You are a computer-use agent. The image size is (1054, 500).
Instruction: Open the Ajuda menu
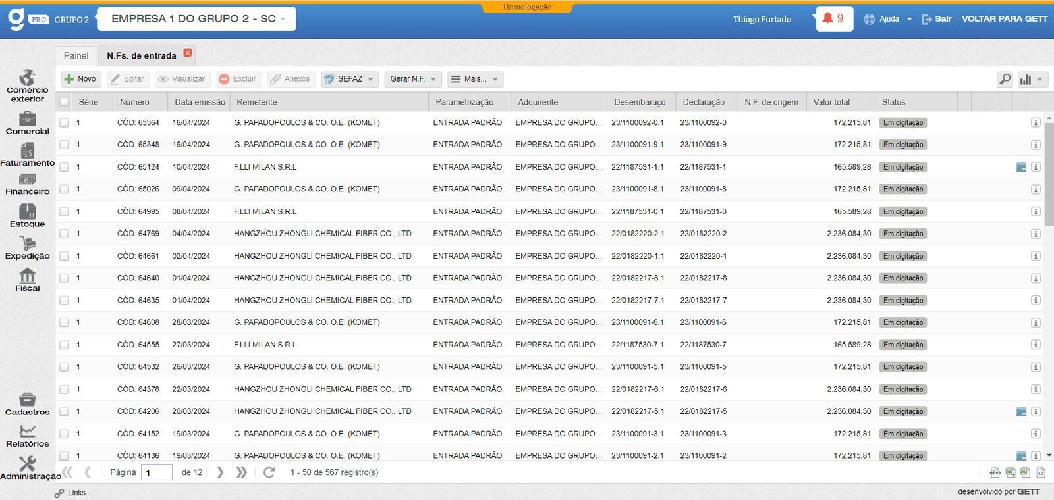tap(889, 19)
